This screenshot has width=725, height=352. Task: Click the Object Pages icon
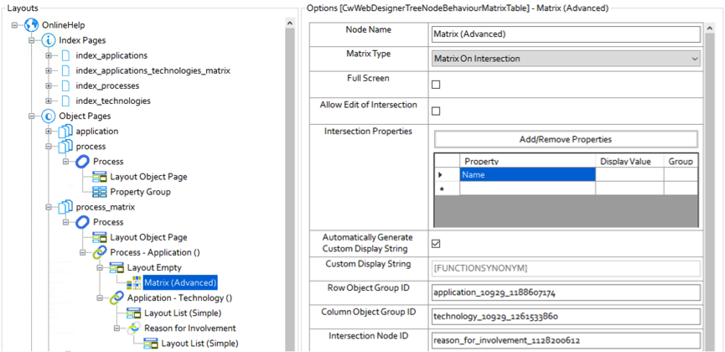(48, 116)
